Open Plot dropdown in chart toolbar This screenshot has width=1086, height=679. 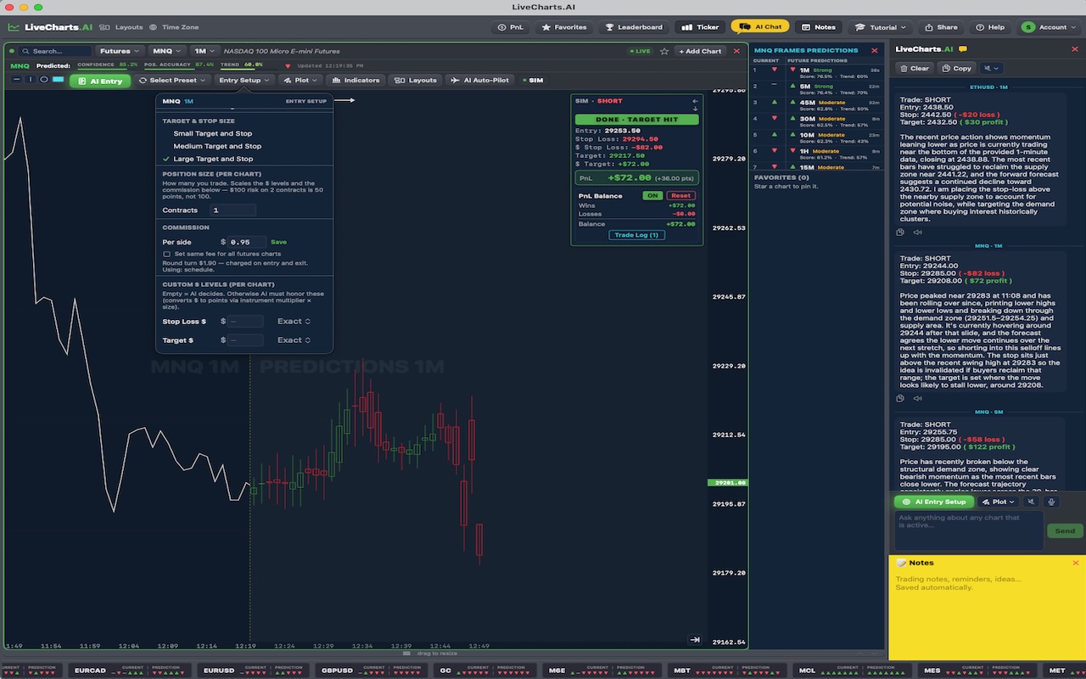(300, 80)
